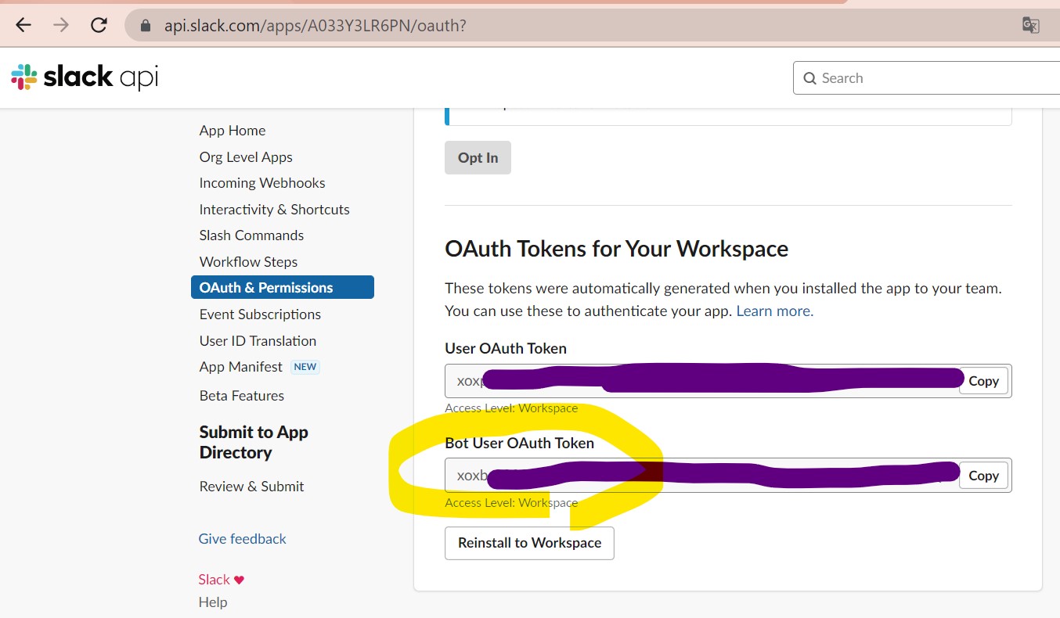
Task: Open Beta Features
Action: tap(242, 396)
